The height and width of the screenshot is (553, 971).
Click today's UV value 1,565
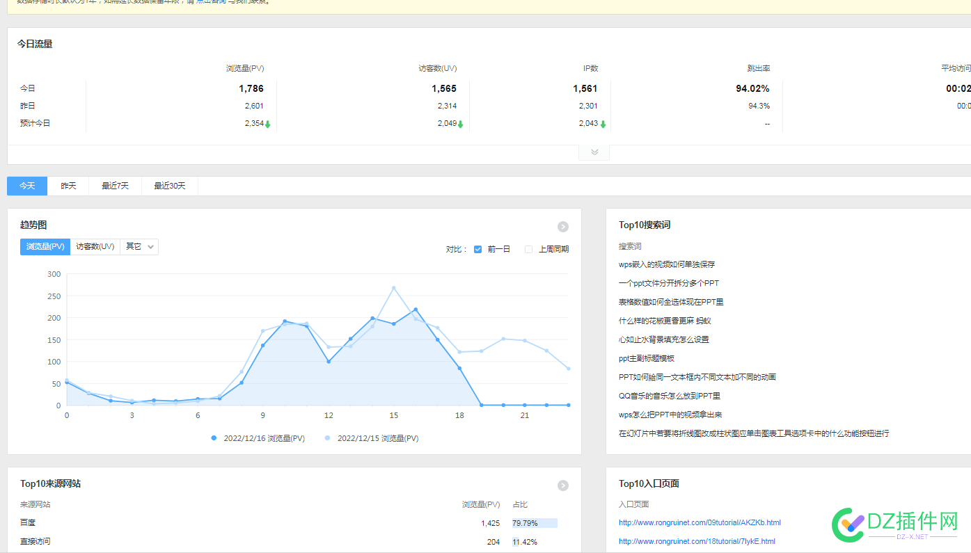click(444, 88)
